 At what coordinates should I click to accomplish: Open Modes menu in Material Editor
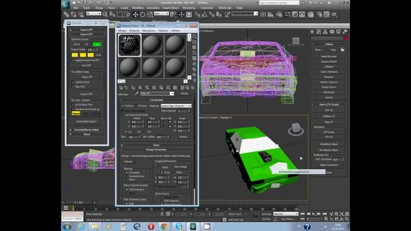pyautogui.click(x=122, y=31)
